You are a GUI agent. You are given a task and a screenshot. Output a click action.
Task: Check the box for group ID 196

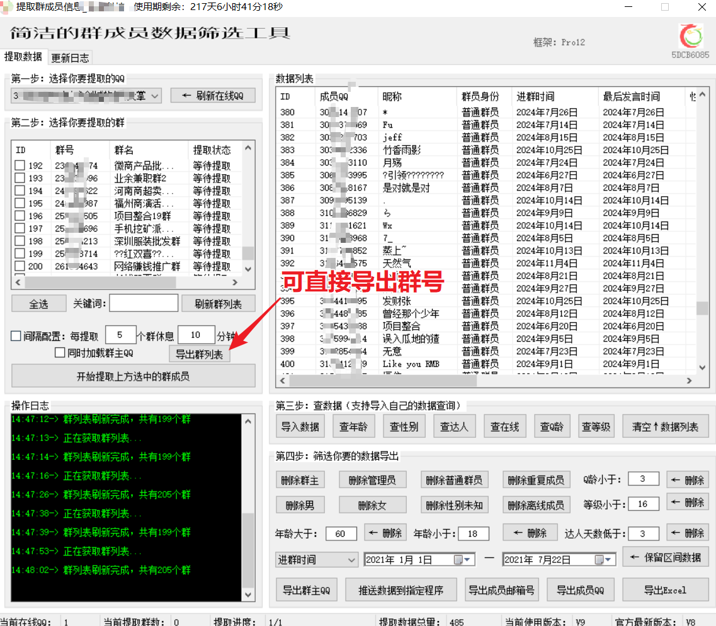point(20,216)
